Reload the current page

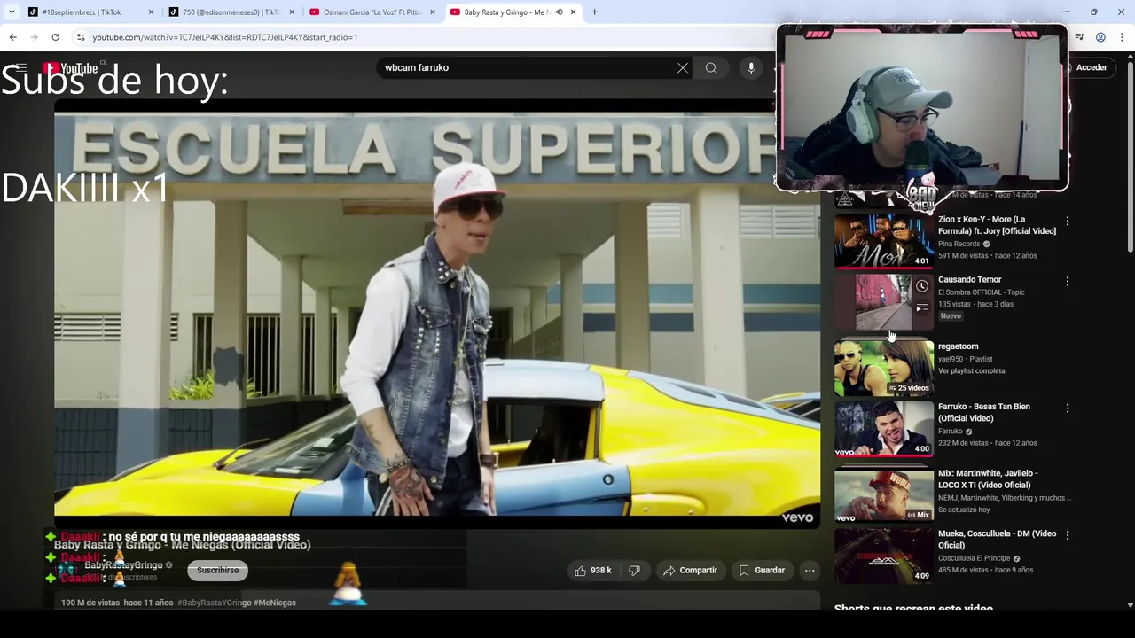pyautogui.click(x=55, y=37)
